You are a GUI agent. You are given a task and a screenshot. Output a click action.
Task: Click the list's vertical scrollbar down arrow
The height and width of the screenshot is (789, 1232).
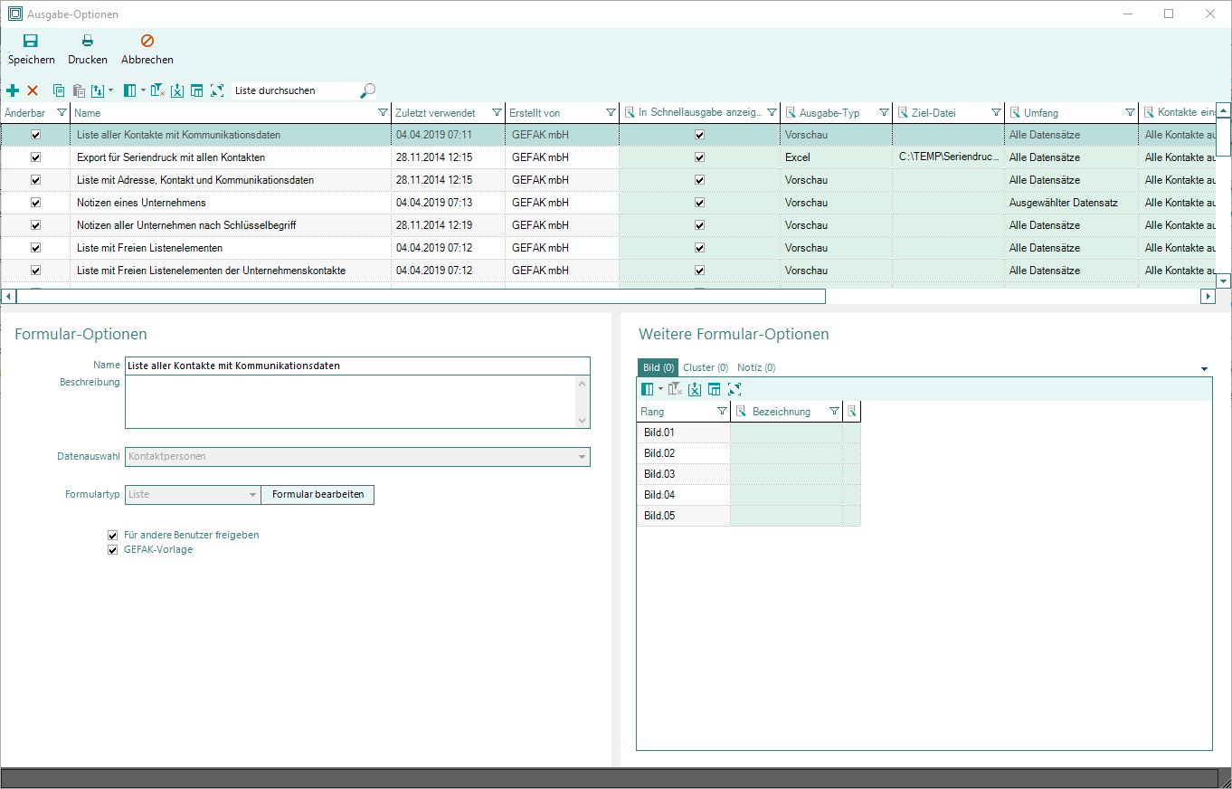1224,281
